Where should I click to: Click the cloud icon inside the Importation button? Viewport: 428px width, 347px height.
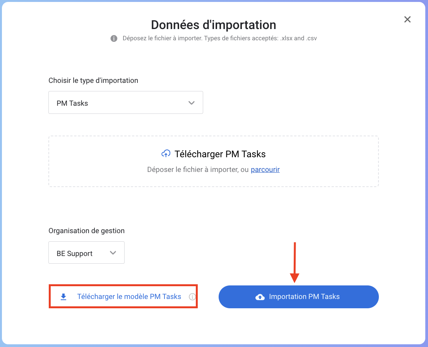point(260,297)
